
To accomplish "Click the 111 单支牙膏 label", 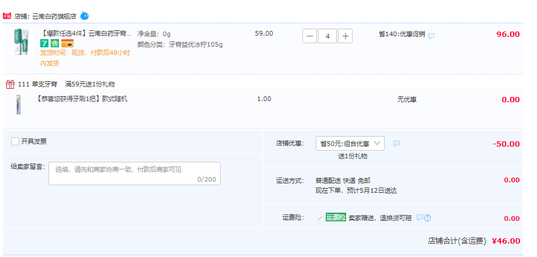I will [37, 84].
